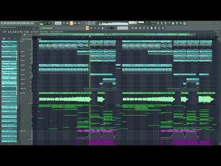Mute Track 6 using its green dot

30,72
